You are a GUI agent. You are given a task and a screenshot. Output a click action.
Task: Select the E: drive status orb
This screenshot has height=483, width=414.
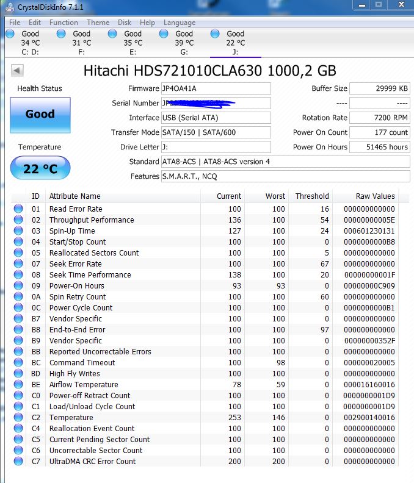112,34
